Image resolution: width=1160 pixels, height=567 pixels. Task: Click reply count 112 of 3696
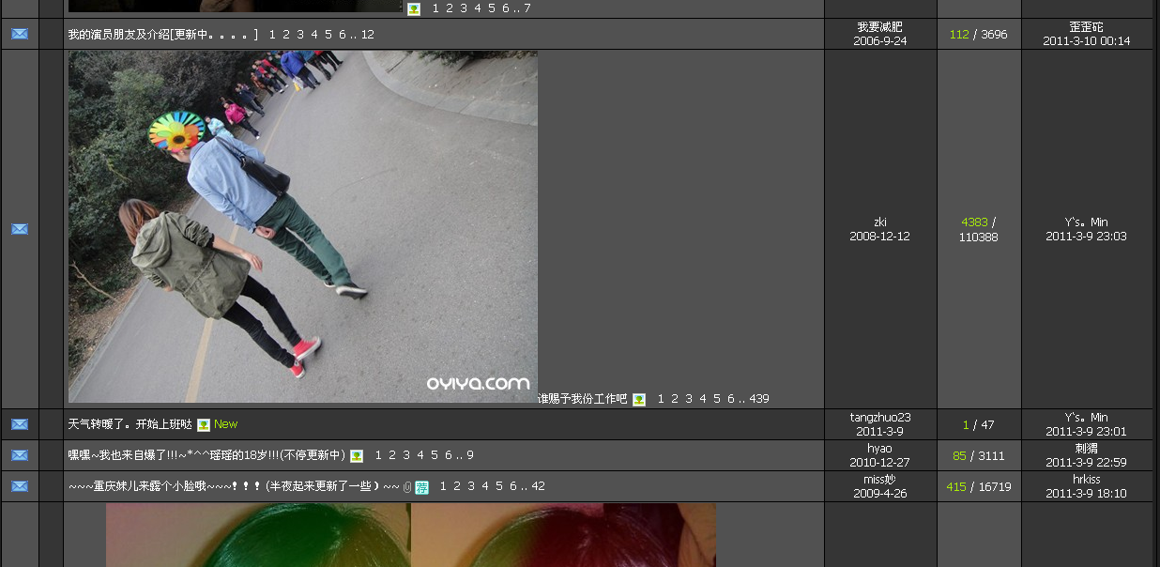(959, 35)
